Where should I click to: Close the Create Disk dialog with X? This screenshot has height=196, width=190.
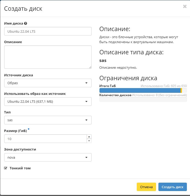pyautogui.click(x=185, y=7)
